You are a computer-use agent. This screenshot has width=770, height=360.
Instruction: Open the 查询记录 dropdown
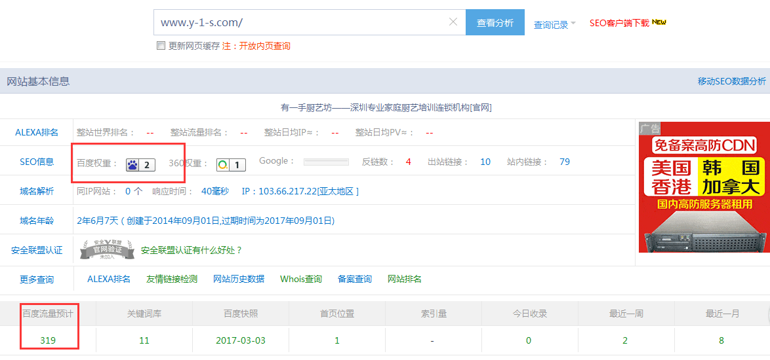554,25
